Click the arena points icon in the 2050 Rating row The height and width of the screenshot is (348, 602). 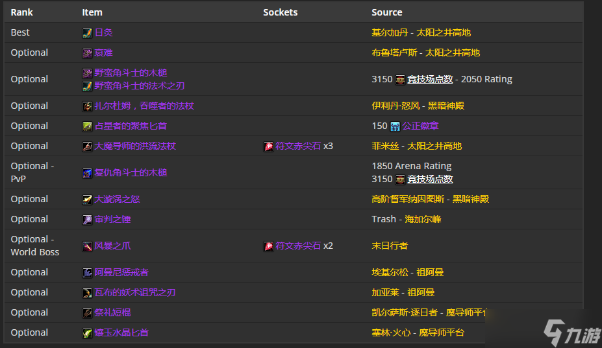(400, 80)
